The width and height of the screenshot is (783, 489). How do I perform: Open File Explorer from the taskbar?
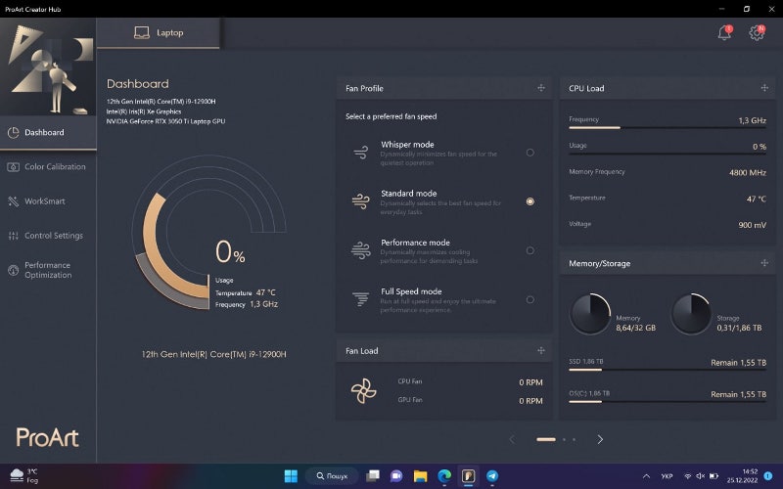click(421, 476)
